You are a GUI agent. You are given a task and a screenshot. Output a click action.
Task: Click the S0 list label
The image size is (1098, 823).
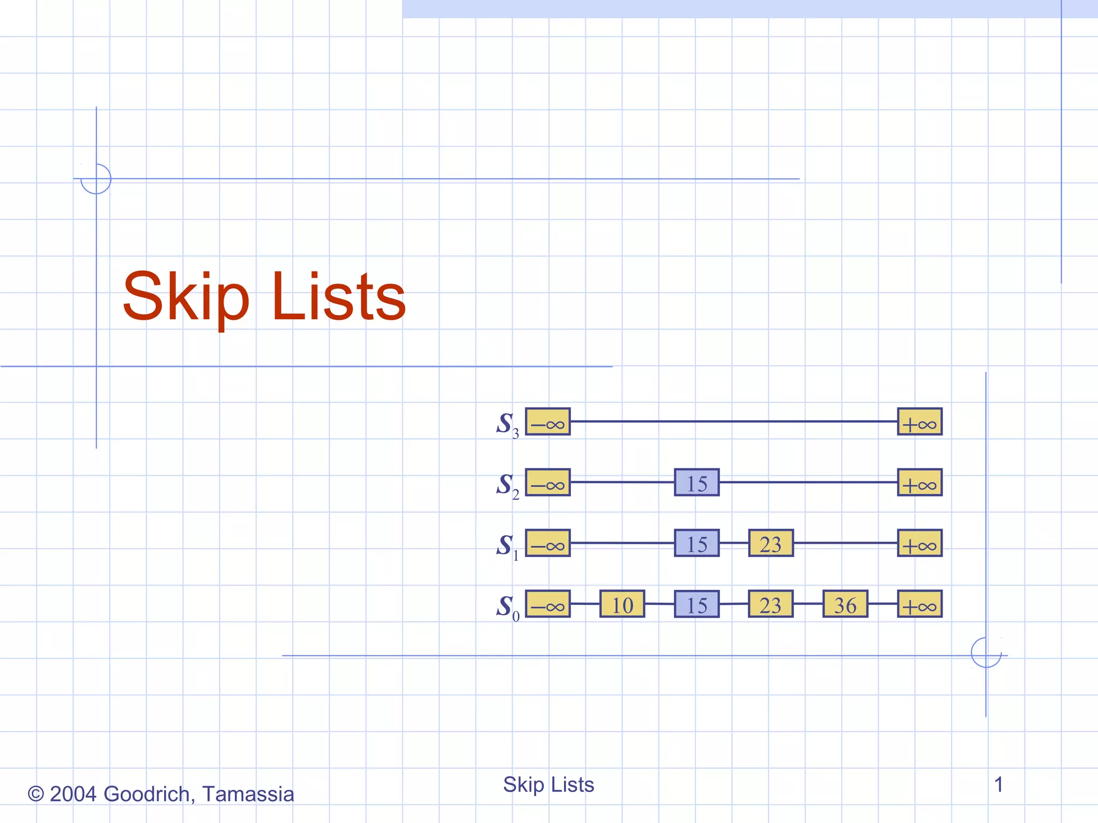(x=507, y=607)
